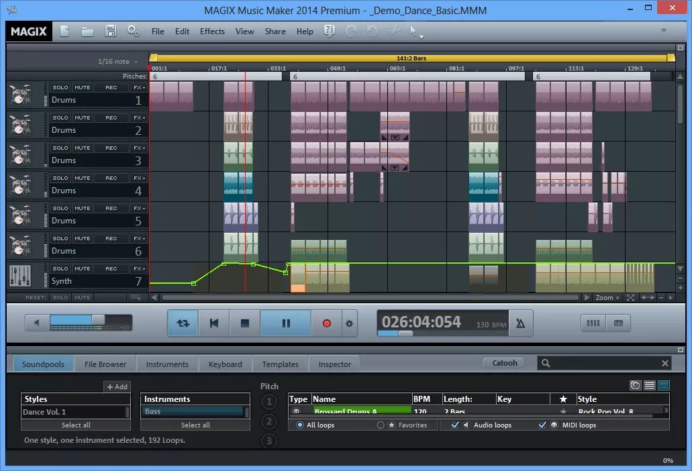
Task: Select the All loops radio button
Action: [x=300, y=425]
